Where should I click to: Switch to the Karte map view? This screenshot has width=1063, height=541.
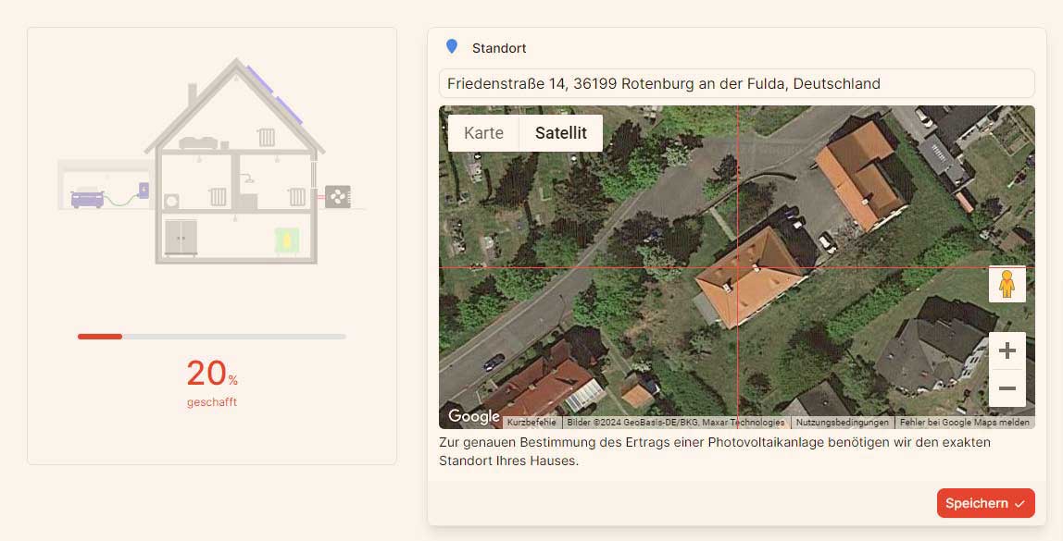pyautogui.click(x=483, y=133)
